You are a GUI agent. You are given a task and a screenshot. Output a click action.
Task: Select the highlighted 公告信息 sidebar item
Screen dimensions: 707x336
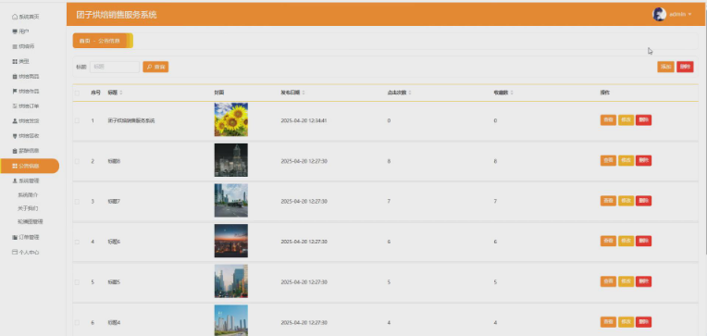30,166
